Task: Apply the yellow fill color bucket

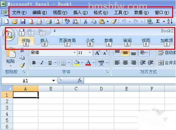Action: (77, 63)
